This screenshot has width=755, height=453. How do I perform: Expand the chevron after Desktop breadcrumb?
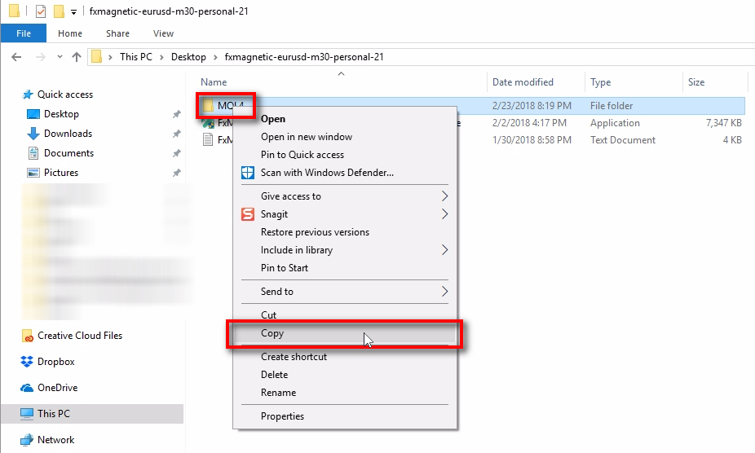(x=215, y=57)
